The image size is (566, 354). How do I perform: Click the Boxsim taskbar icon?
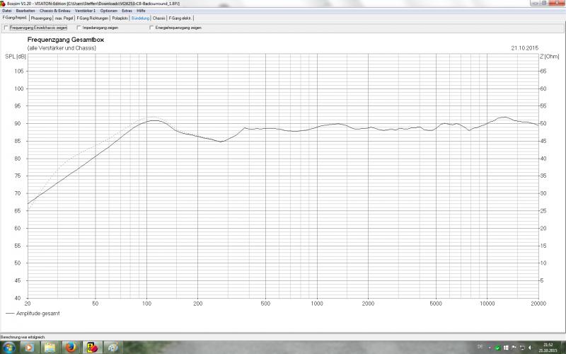pyautogui.click(x=92, y=348)
